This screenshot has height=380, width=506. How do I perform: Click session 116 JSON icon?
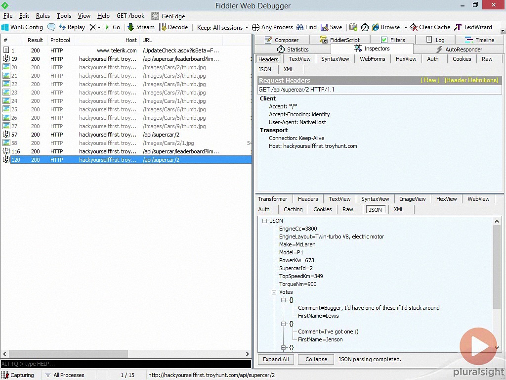6,151
